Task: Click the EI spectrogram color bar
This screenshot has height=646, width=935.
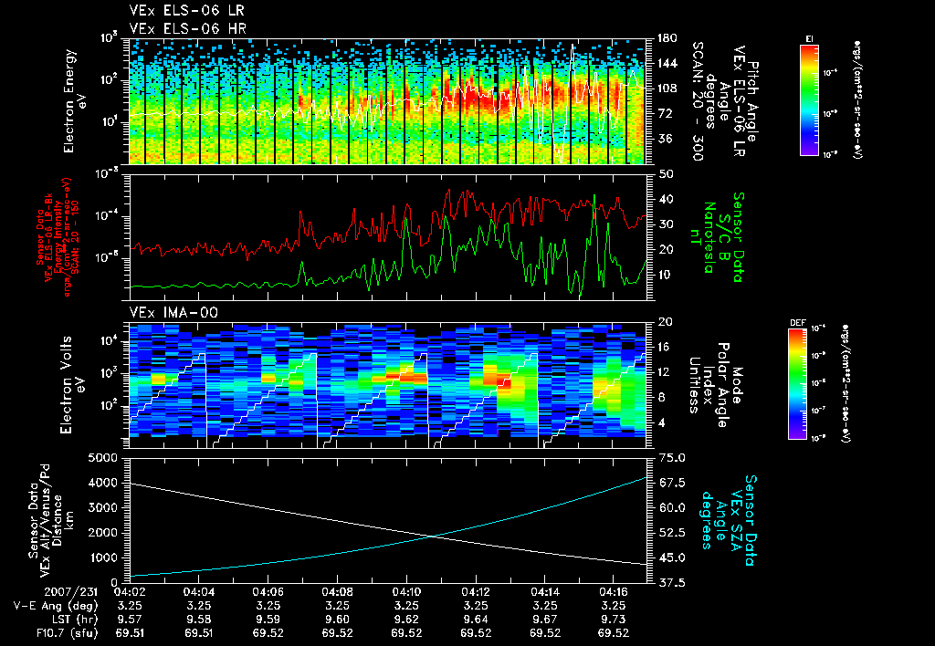Action: click(809, 99)
